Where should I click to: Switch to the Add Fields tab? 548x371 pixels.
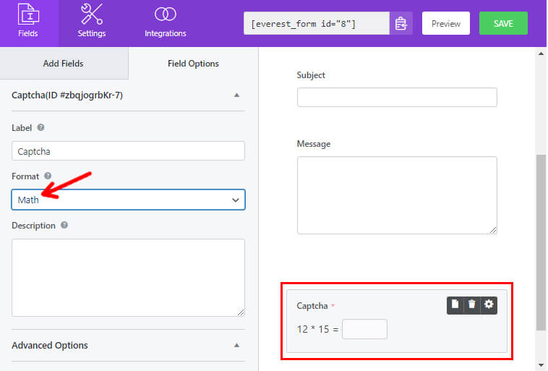[63, 64]
